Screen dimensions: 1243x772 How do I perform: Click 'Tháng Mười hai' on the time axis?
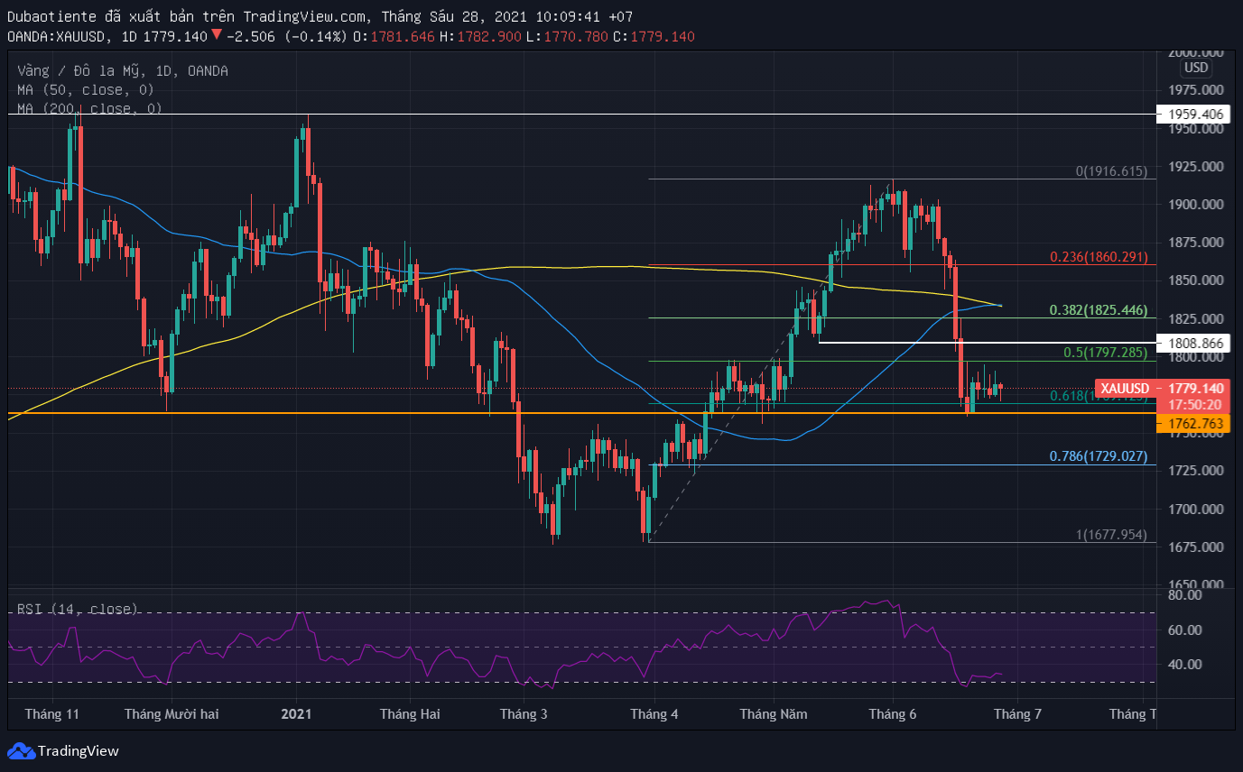tap(172, 714)
